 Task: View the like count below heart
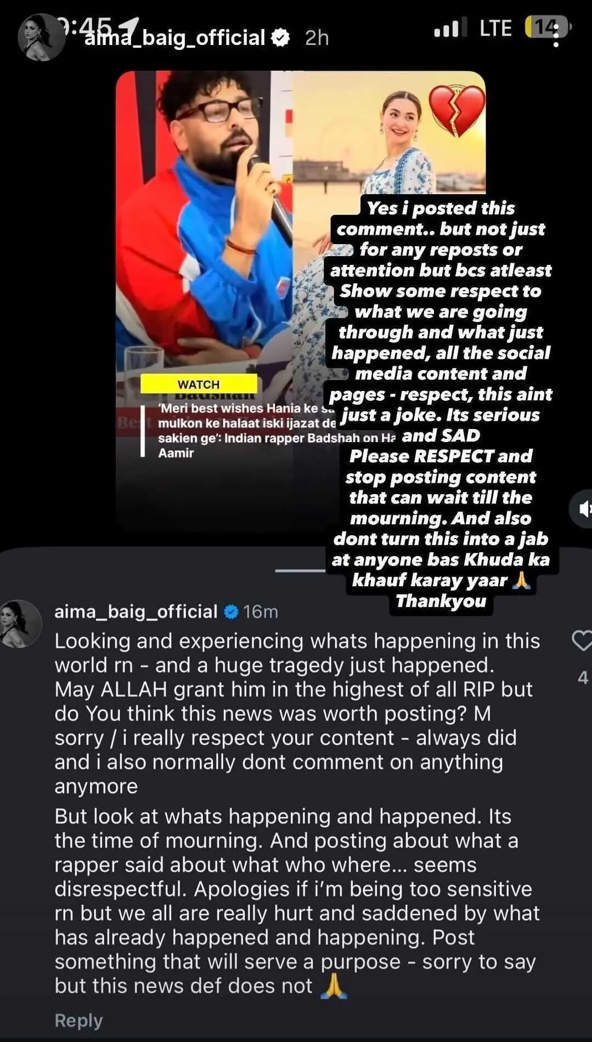click(583, 678)
